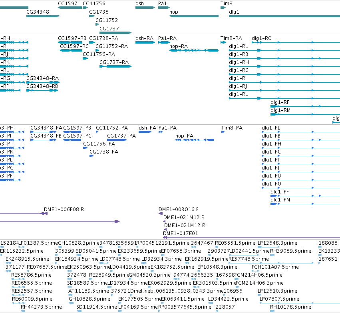Select the CG34348 gene bar
The height and width of the screenshot is (313, 340).
pos(43,16)
